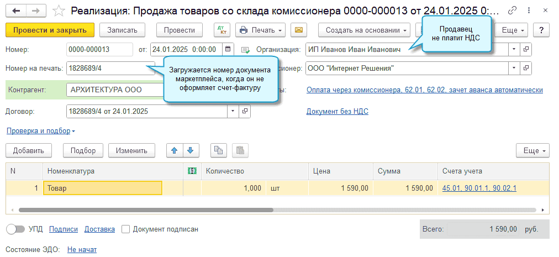559x257 pixels.
Task: Click Провести и закрыть button
Action: [50, 30]
